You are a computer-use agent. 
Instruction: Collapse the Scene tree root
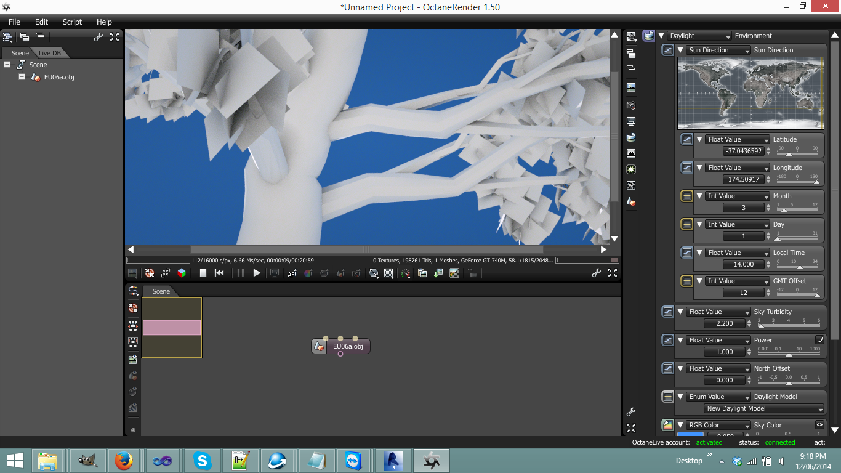point(7,65)
